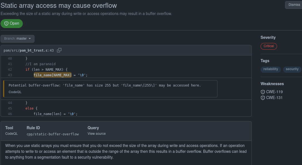Open the View source link

pos(96,133)
